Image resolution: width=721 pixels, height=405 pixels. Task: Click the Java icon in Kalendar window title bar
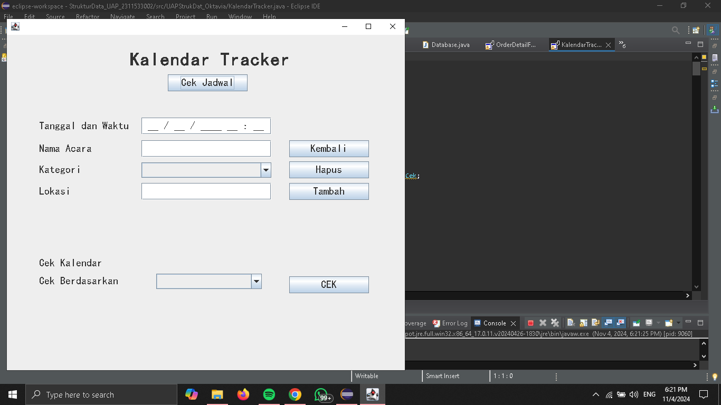15,26
